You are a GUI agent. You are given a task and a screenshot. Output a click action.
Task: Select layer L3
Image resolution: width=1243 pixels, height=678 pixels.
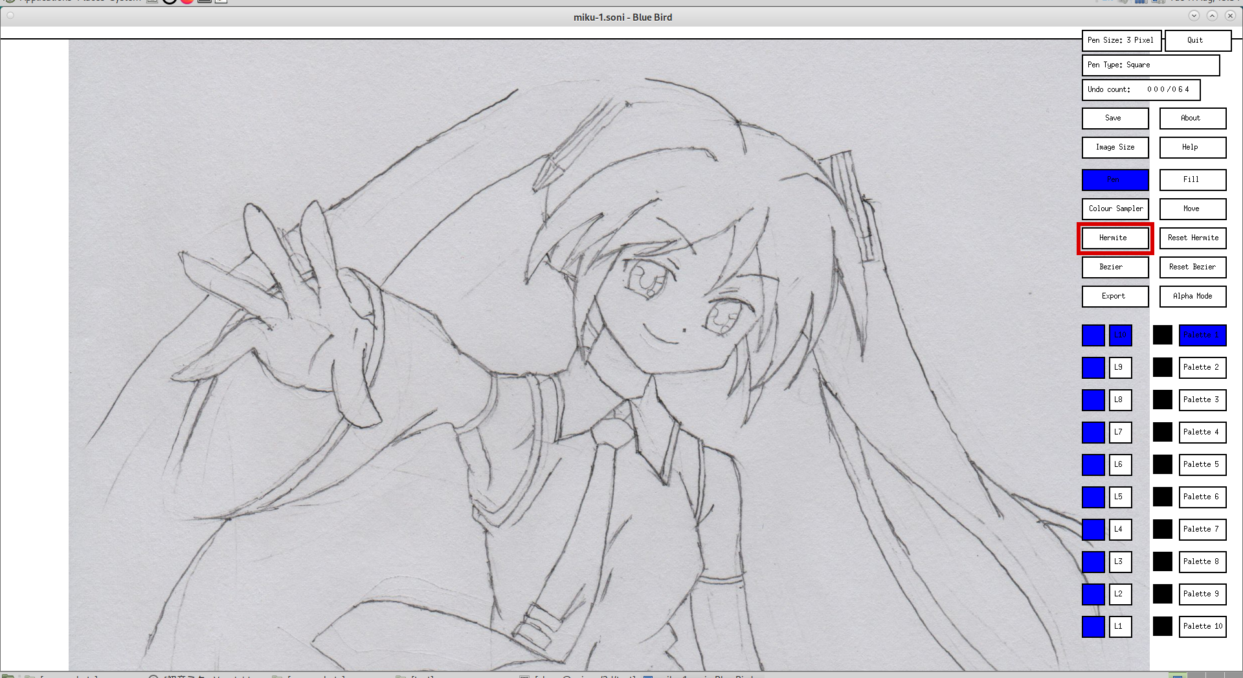[1120, 561]
